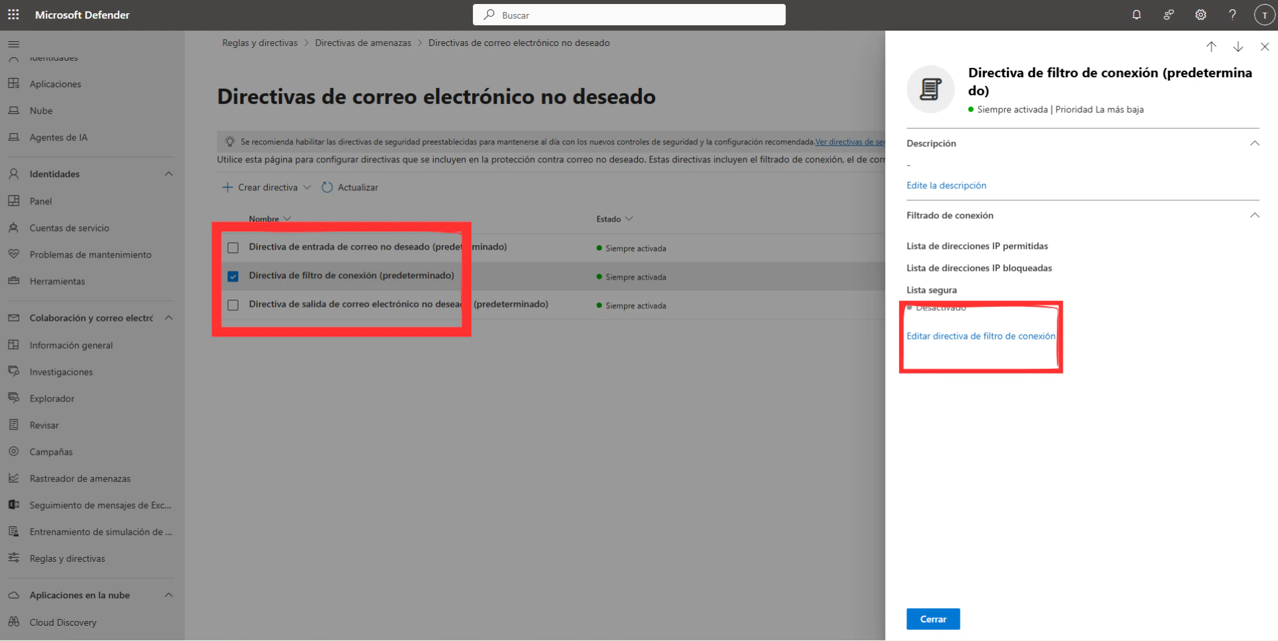The width and height of the screenshot is (1278, 641).
Task: Click the Buscar search field
Action: pos(628,15)
